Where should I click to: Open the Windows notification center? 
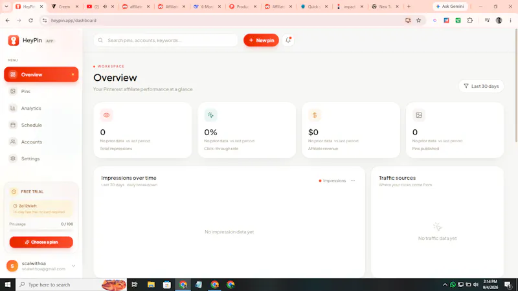(x=508, y=285)
